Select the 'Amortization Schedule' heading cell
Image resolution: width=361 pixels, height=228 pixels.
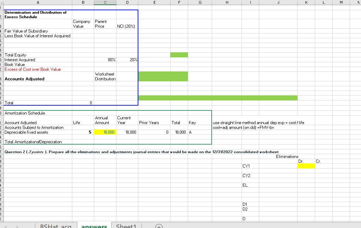click(x=38, y=113)
